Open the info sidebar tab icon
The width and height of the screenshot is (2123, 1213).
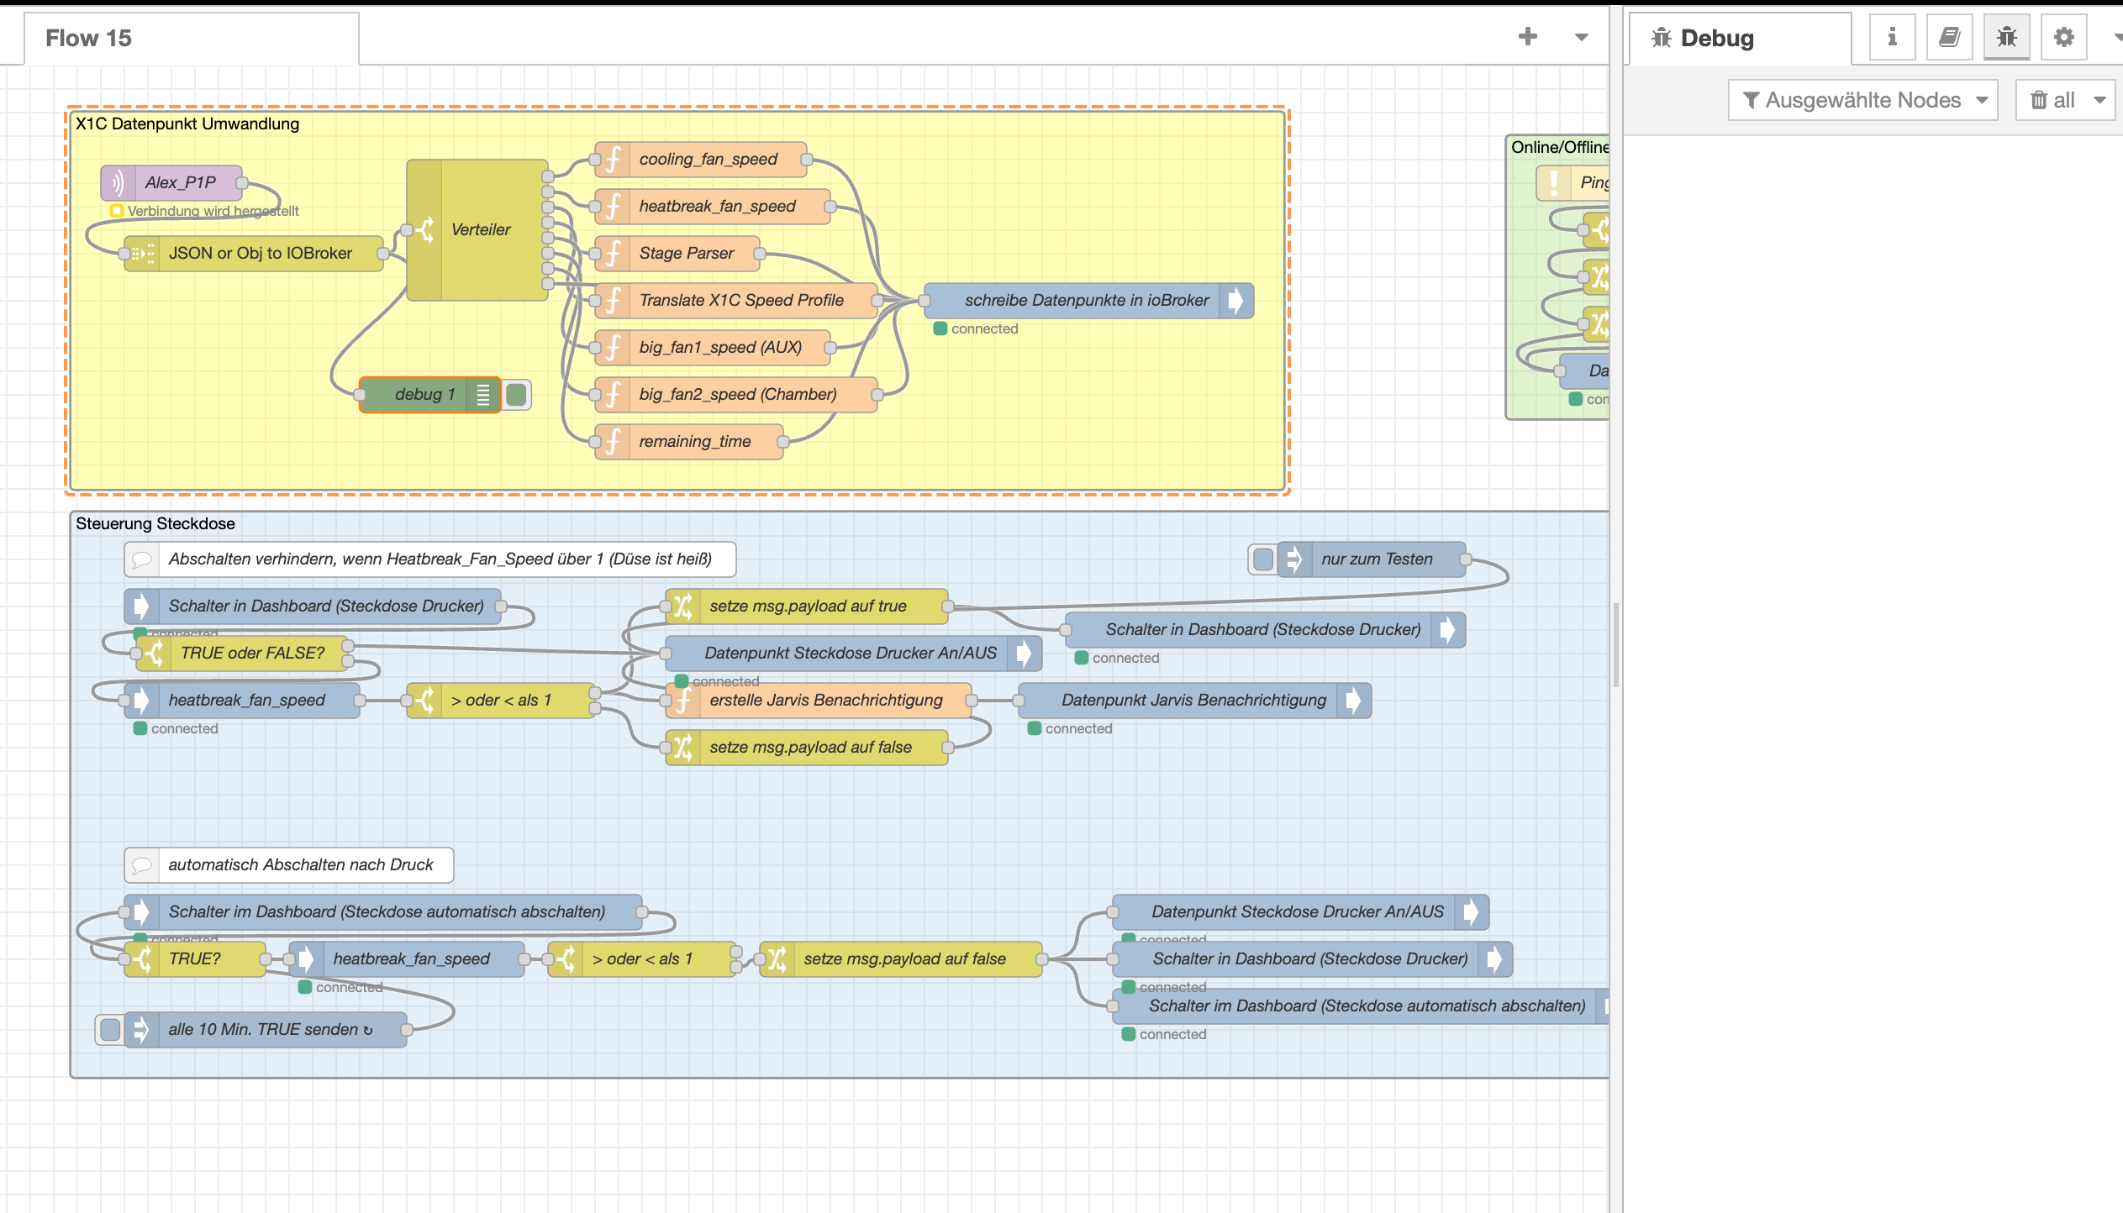tap(1892, 37)
